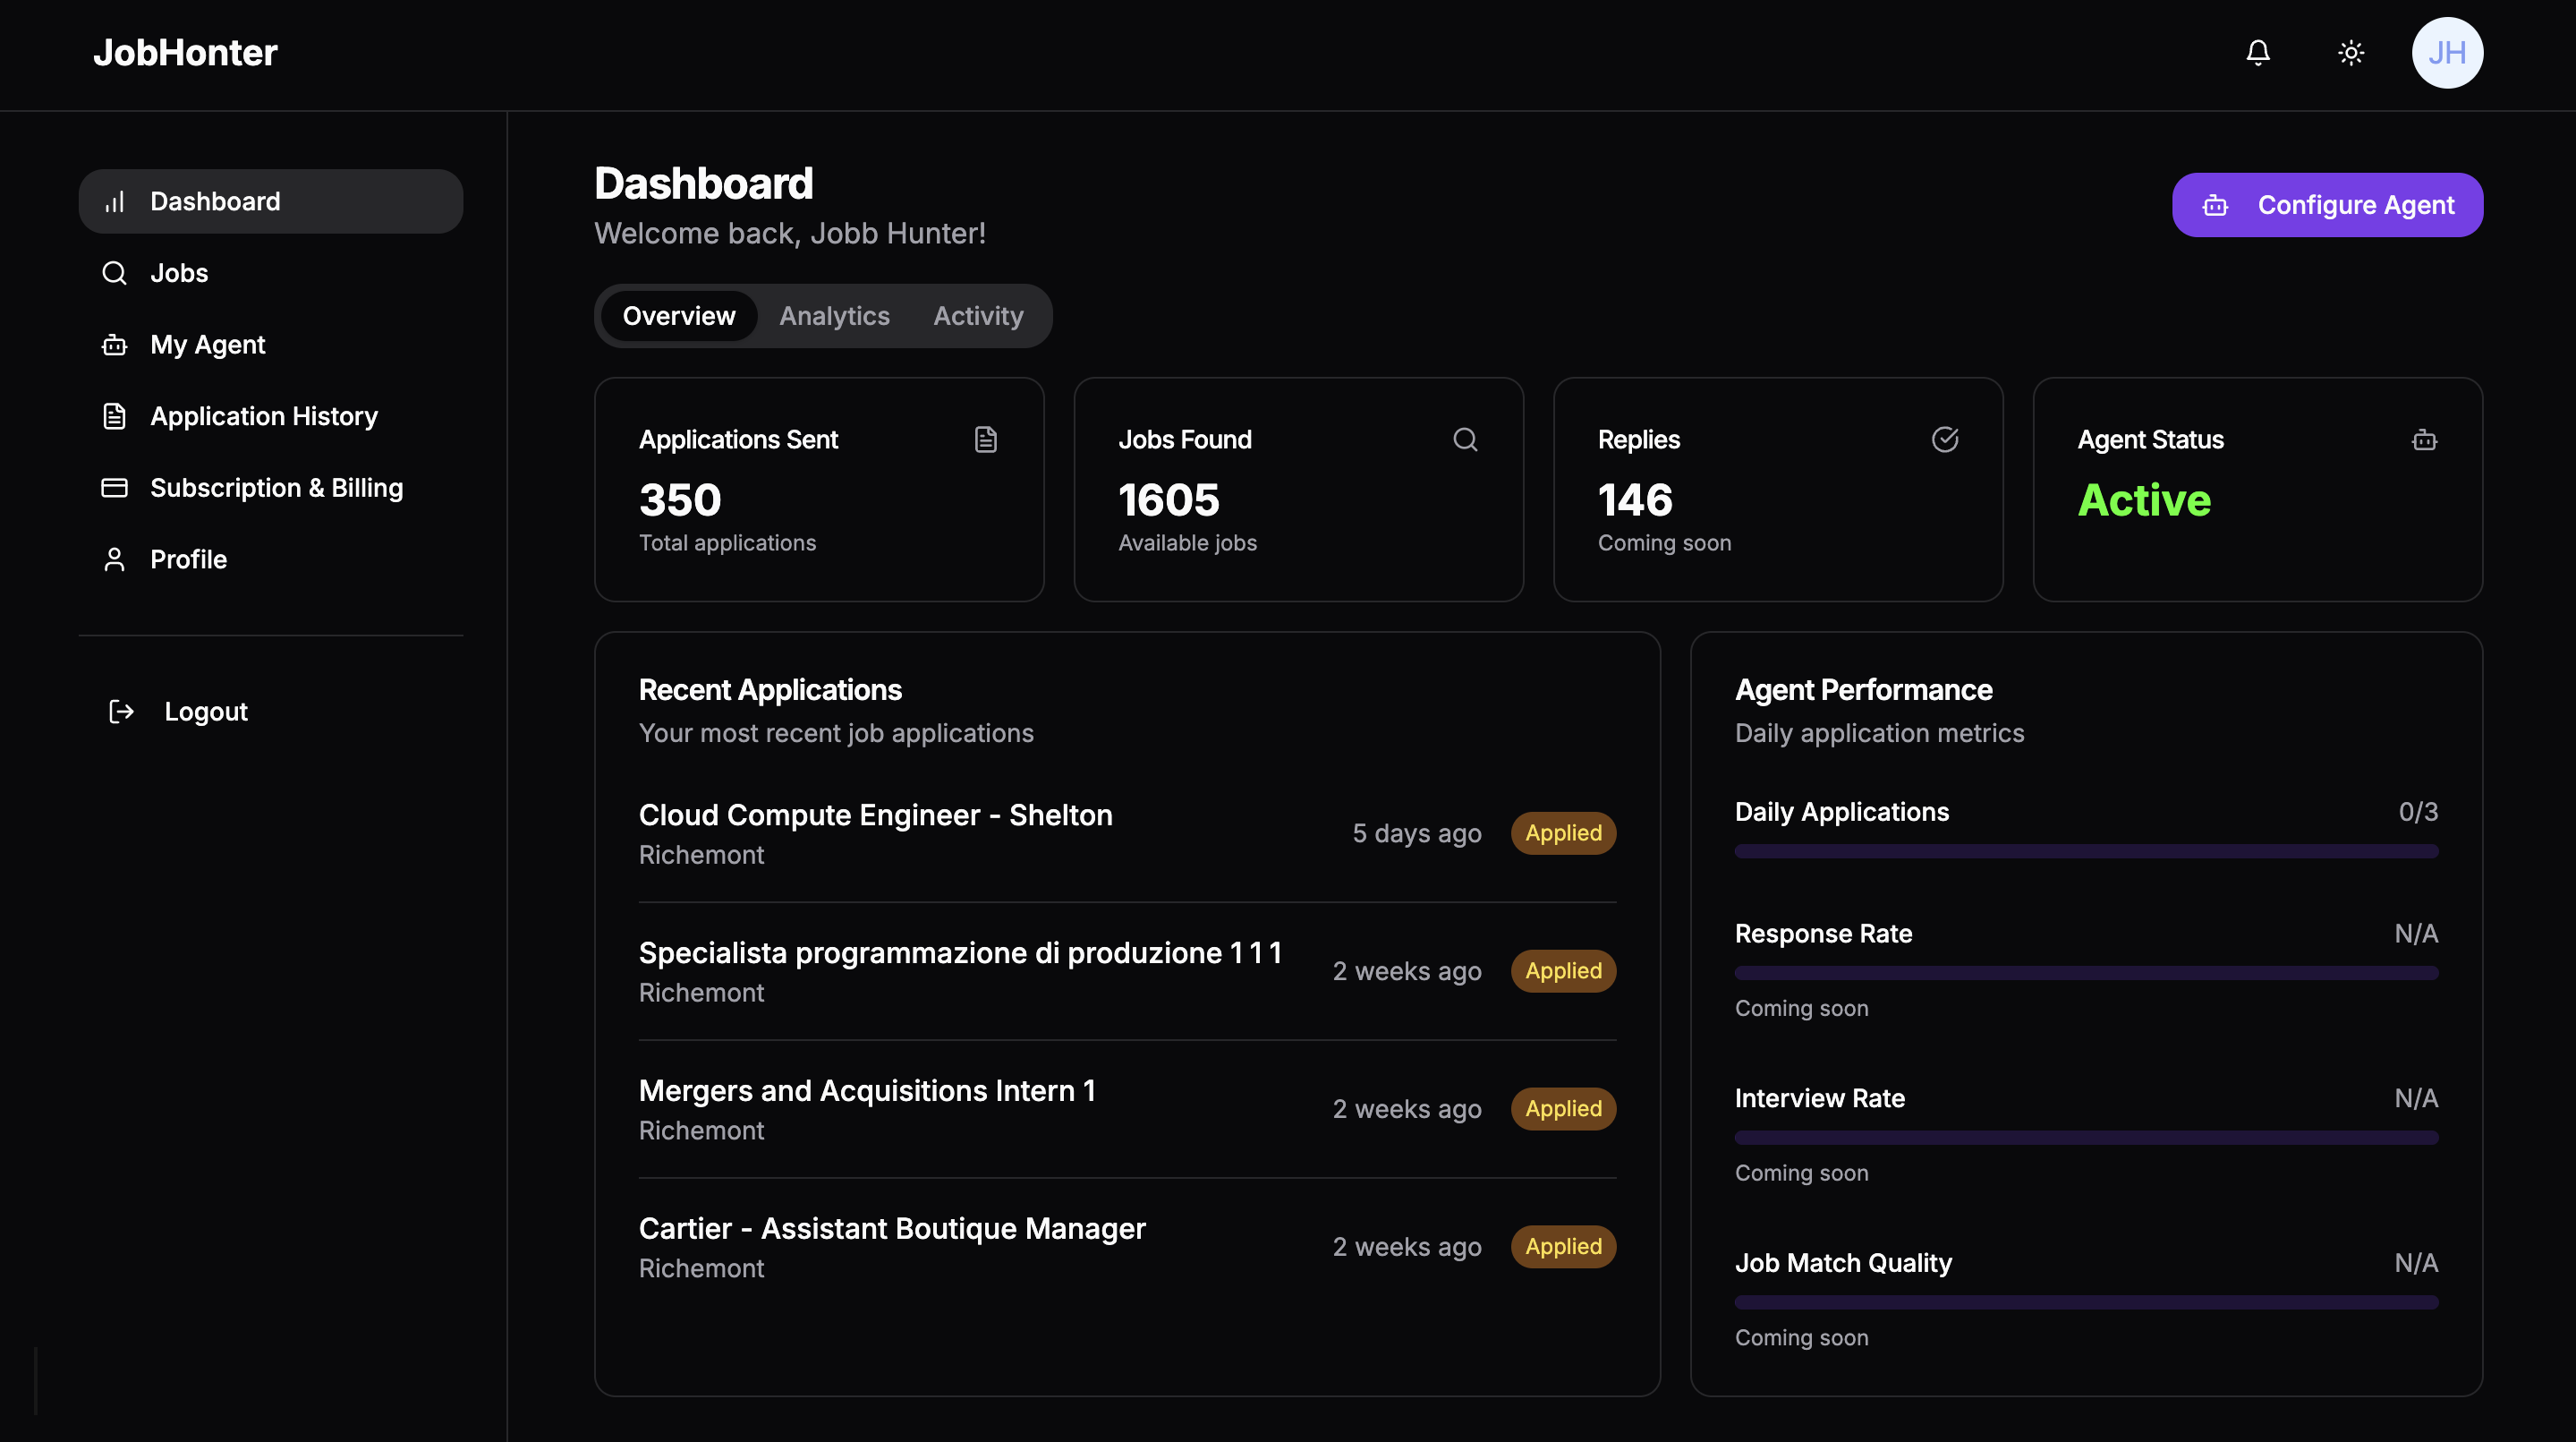Viewport: 2576px width, 1442px height.
Task: Click the Job Match Quality progress bar
Action: pyautogui.click(x=2086, y=1303)
